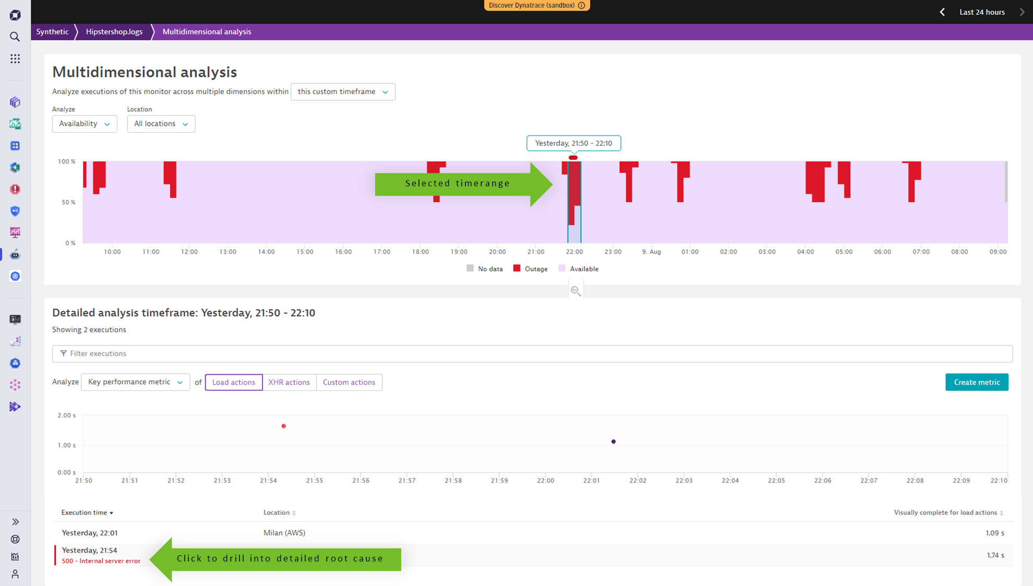Open search from sidebar magnifier icon

[15, 37]
